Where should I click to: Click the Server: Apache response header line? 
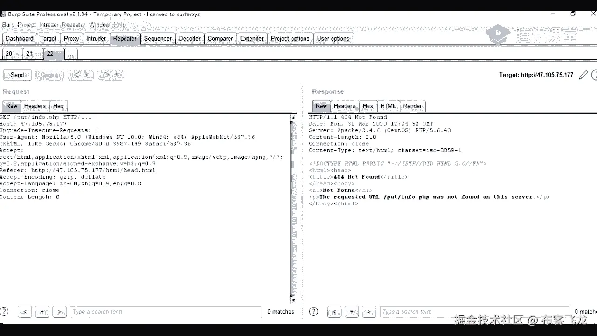pos(380,131)
